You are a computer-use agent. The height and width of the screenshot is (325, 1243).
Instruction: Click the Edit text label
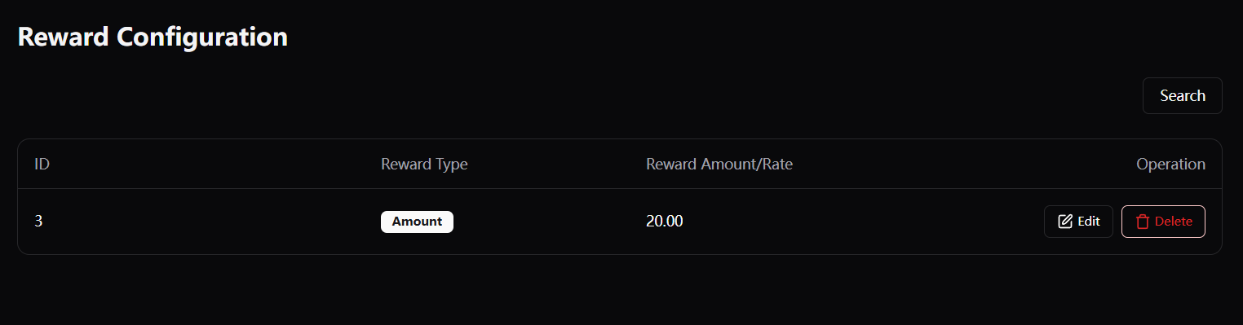coord(1089,222)
